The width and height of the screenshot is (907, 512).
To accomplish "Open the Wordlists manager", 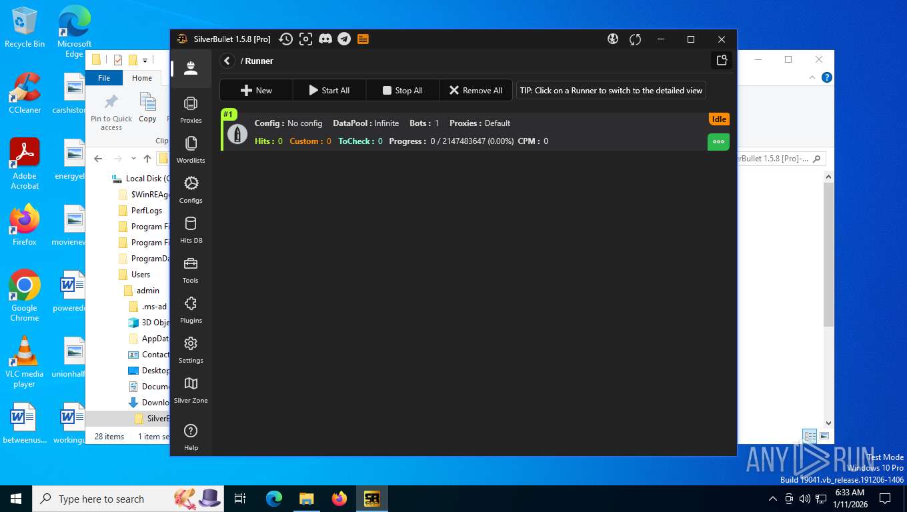I will [191, 150].
